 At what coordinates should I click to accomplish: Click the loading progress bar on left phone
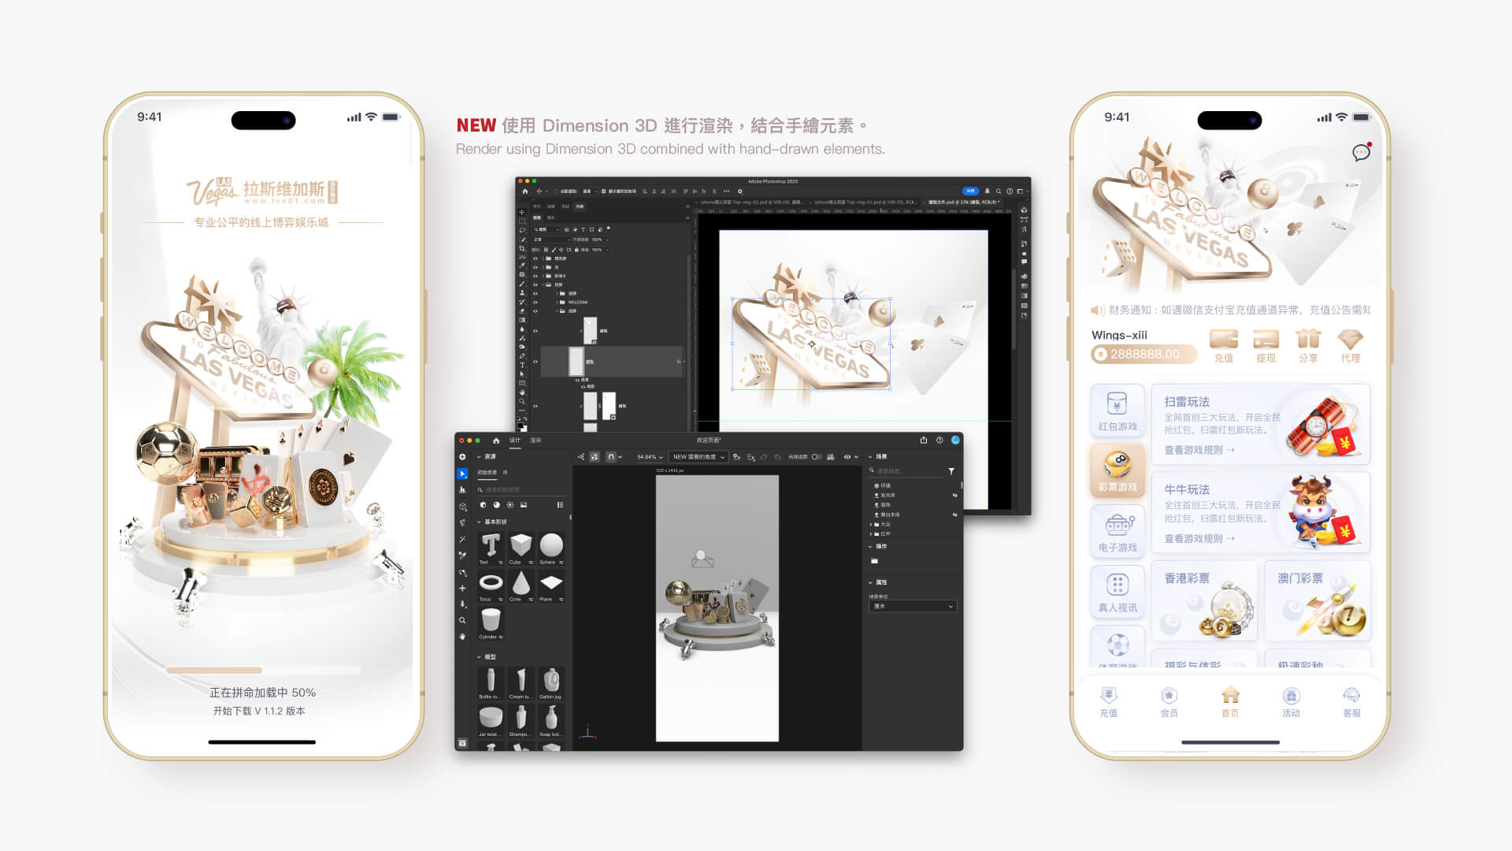pyautogui.click(x=263, y=671)
